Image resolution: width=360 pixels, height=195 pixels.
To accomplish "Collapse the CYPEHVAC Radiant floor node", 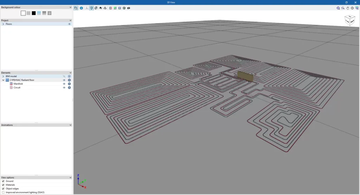I will pyautogui.click(x=3, y=80).
